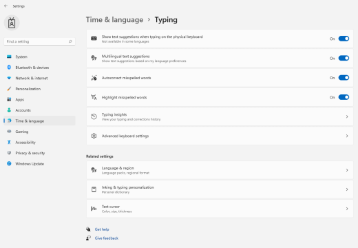Open Accessibility settings page
The image size is (358, 248).
pyautogui.click(x=39, y=143)
